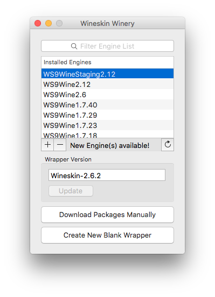
Task: Open Download Packages Manually
Action: [x=108, y=214]
